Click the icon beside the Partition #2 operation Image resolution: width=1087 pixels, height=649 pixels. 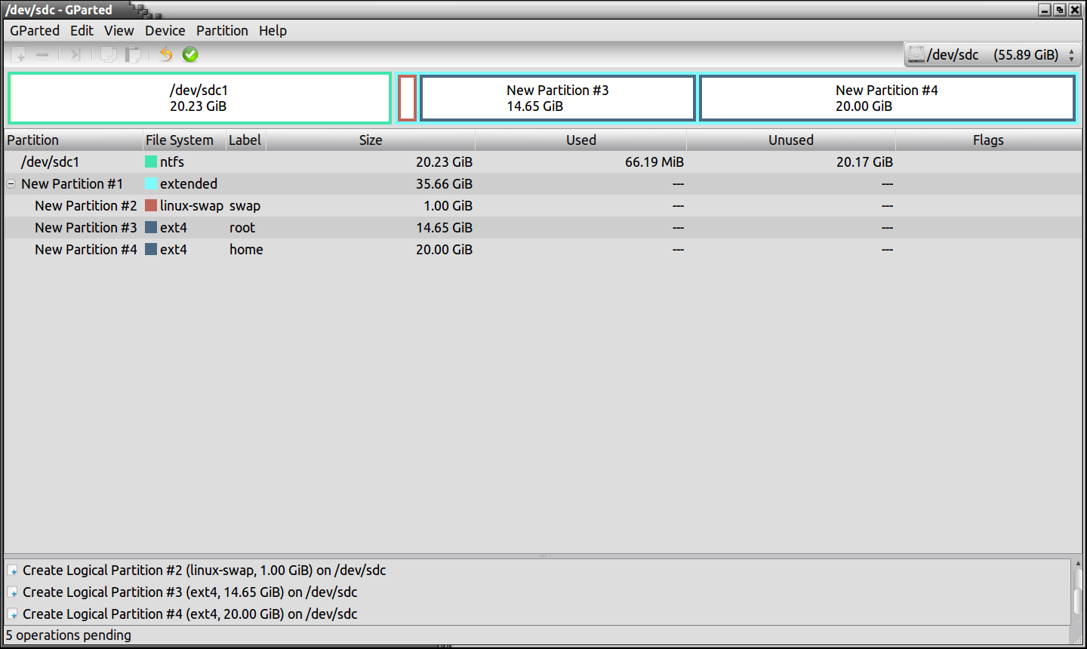[x=13, y=571]
